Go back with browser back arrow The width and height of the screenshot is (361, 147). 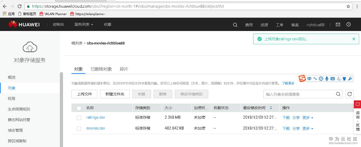(5, 6)
